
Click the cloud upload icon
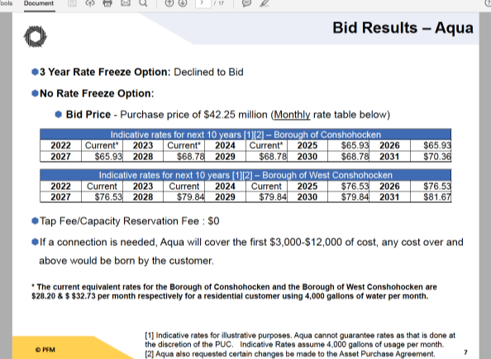pos(90,3)
